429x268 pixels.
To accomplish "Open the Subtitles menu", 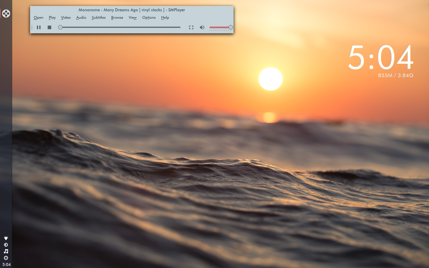I will [x=99, y=18].
